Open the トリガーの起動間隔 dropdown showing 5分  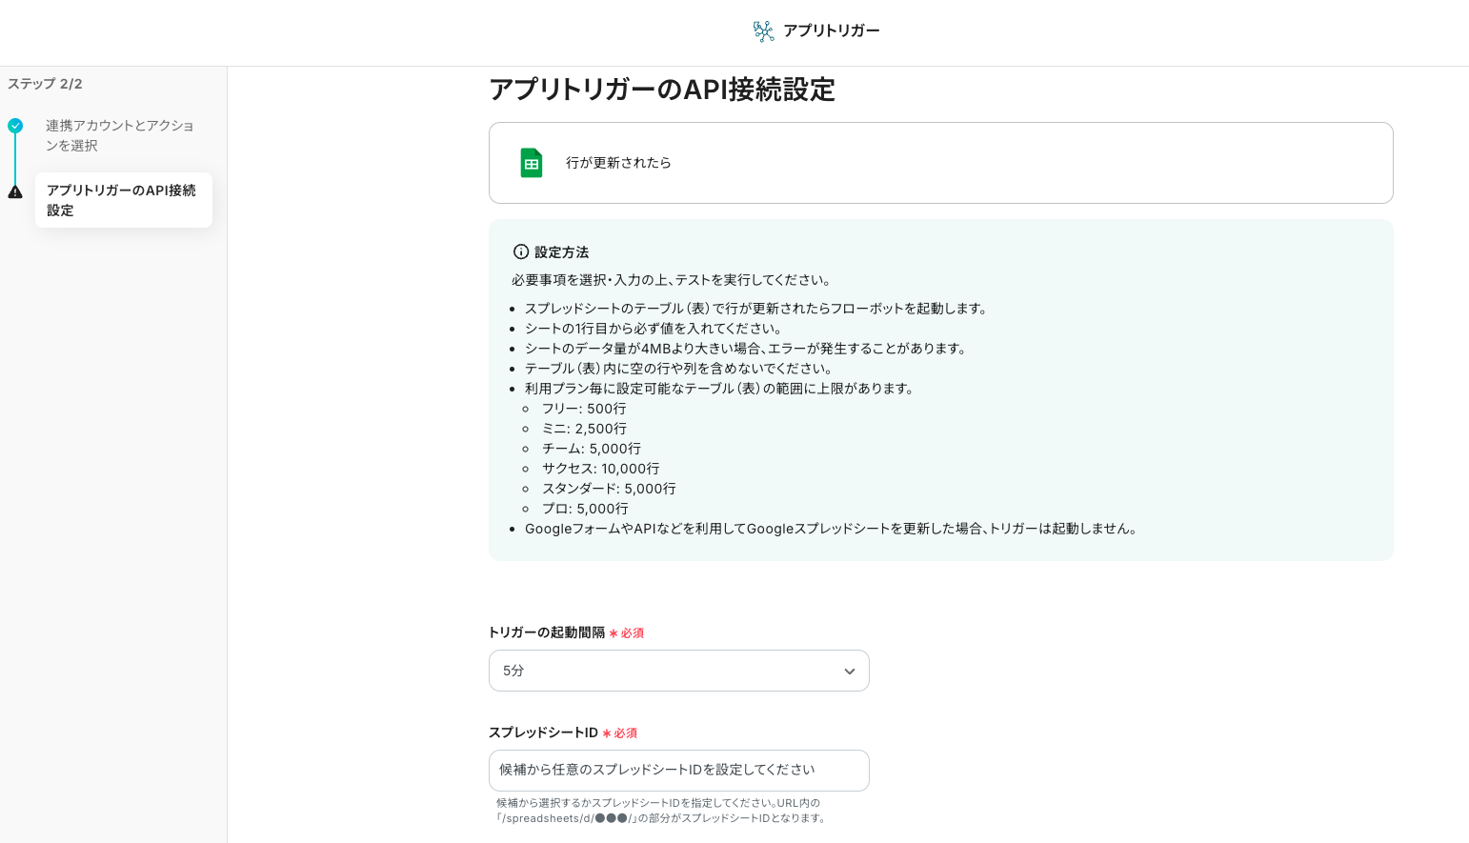(x=678, y=671)
